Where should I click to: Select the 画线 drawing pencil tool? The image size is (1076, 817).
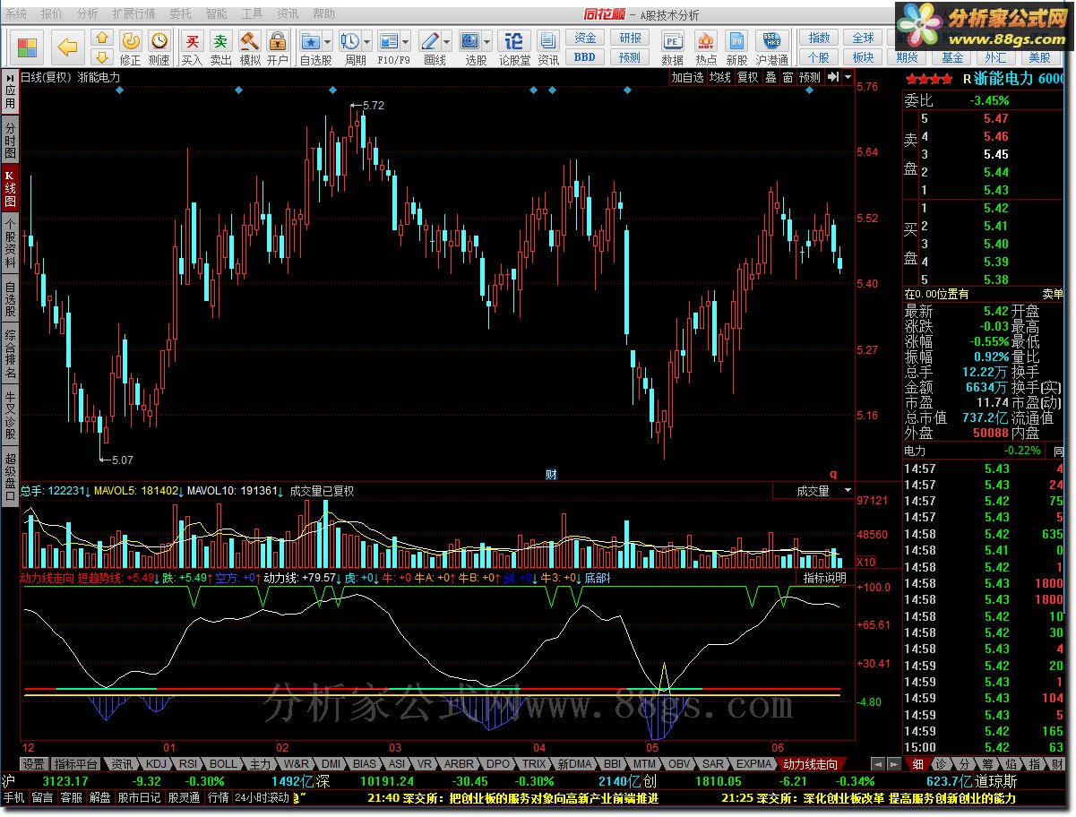(x=430, y=41)
